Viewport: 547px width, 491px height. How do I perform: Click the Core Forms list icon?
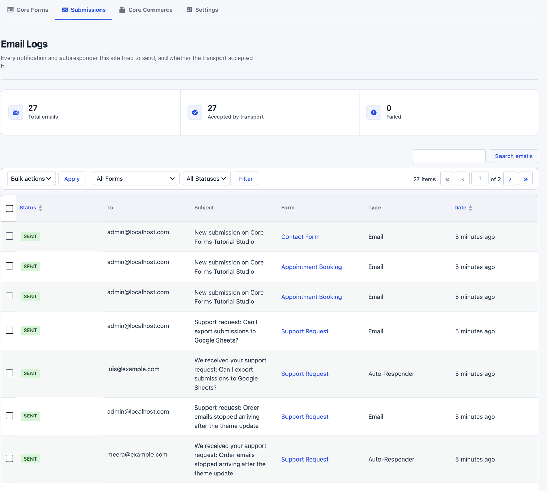pyautogui.click(x=10, y=10)
